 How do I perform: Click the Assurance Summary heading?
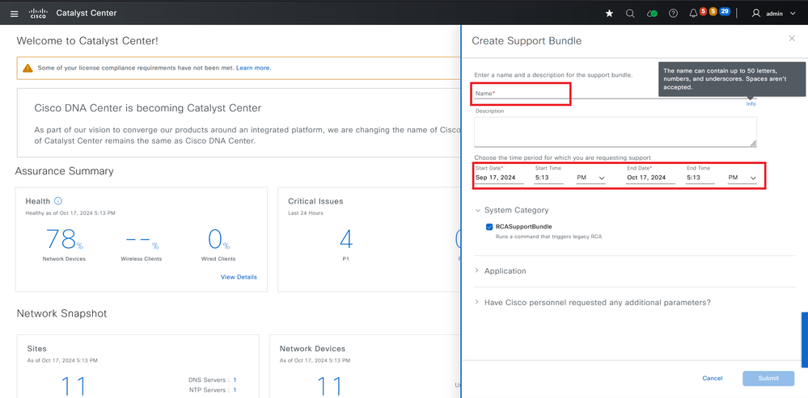[65, 170]
